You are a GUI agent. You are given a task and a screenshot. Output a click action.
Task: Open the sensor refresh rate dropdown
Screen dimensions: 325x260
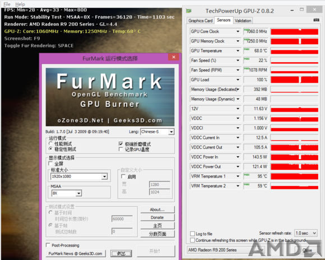pyautogui.click(x=306, y=233)
